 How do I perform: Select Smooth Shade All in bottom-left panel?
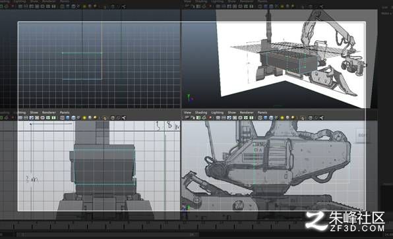pos(67,118)
